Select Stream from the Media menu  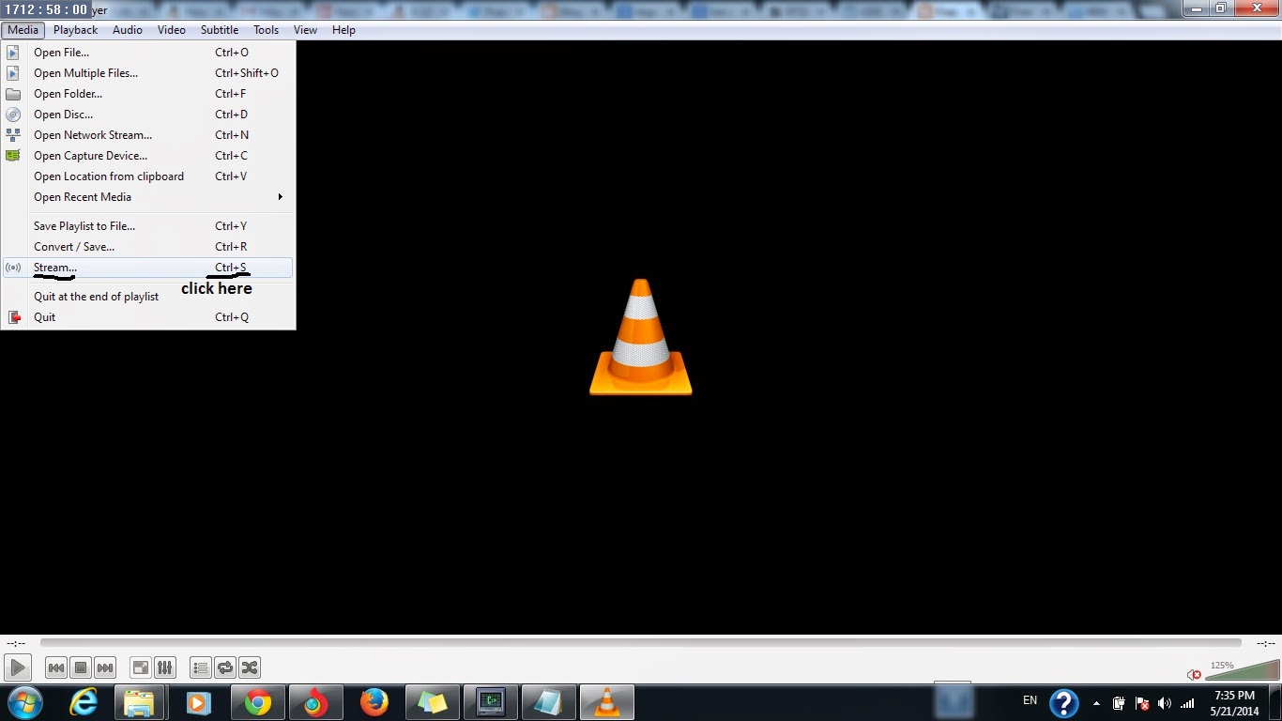[53, 267]
